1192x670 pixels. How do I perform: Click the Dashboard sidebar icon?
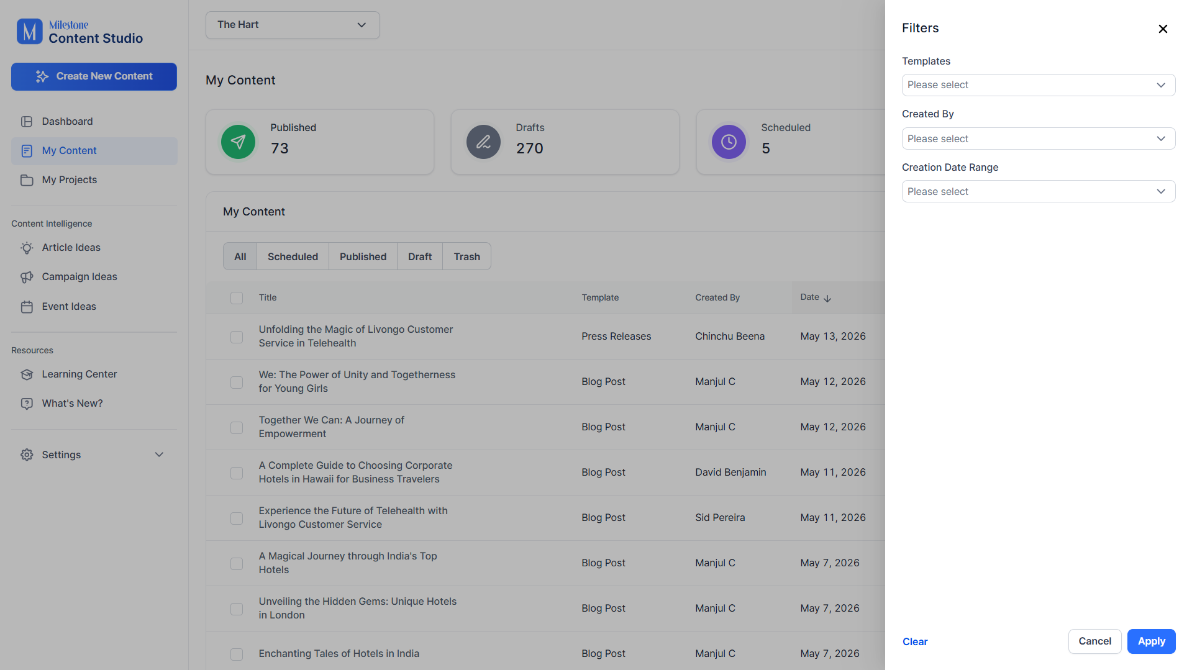coord(27,122)
